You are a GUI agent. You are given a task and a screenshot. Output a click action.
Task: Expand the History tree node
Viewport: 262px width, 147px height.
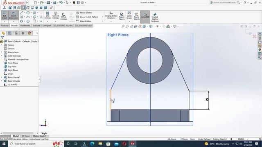[x=2, y=45]
